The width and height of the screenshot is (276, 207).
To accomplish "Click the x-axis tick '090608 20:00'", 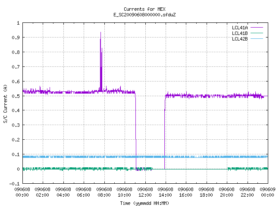I will pos(226,192).
